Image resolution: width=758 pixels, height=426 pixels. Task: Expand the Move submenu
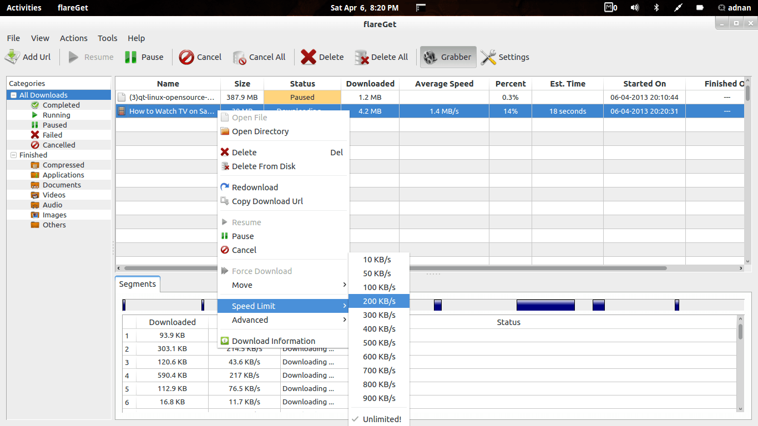point(283,285)
